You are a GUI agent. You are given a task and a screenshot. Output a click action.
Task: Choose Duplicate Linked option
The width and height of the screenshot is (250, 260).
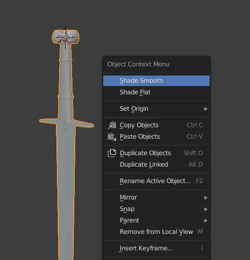pyautogui.click(x=156, y=164)
